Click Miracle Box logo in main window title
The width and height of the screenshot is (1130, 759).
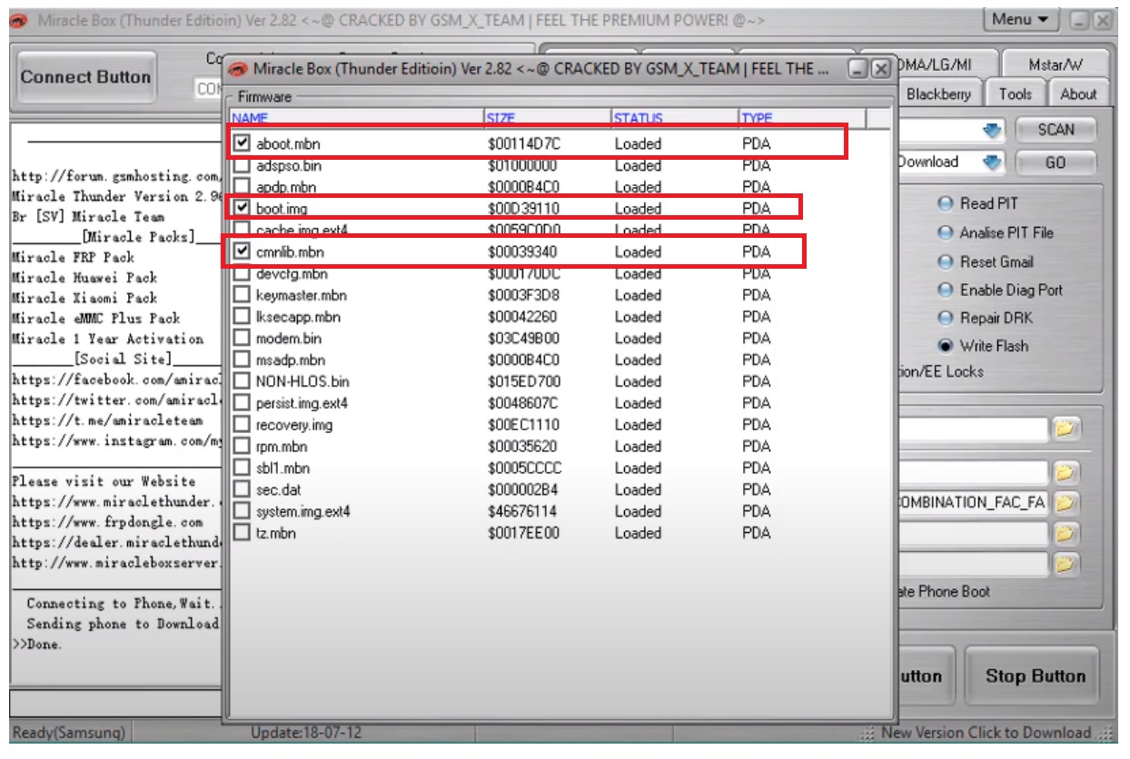point(20,20)
